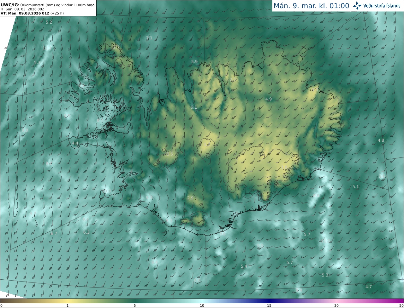Click the color scale tick labeled 1
404x308 pixels.
pyautogui.click(x=68, y=306)
